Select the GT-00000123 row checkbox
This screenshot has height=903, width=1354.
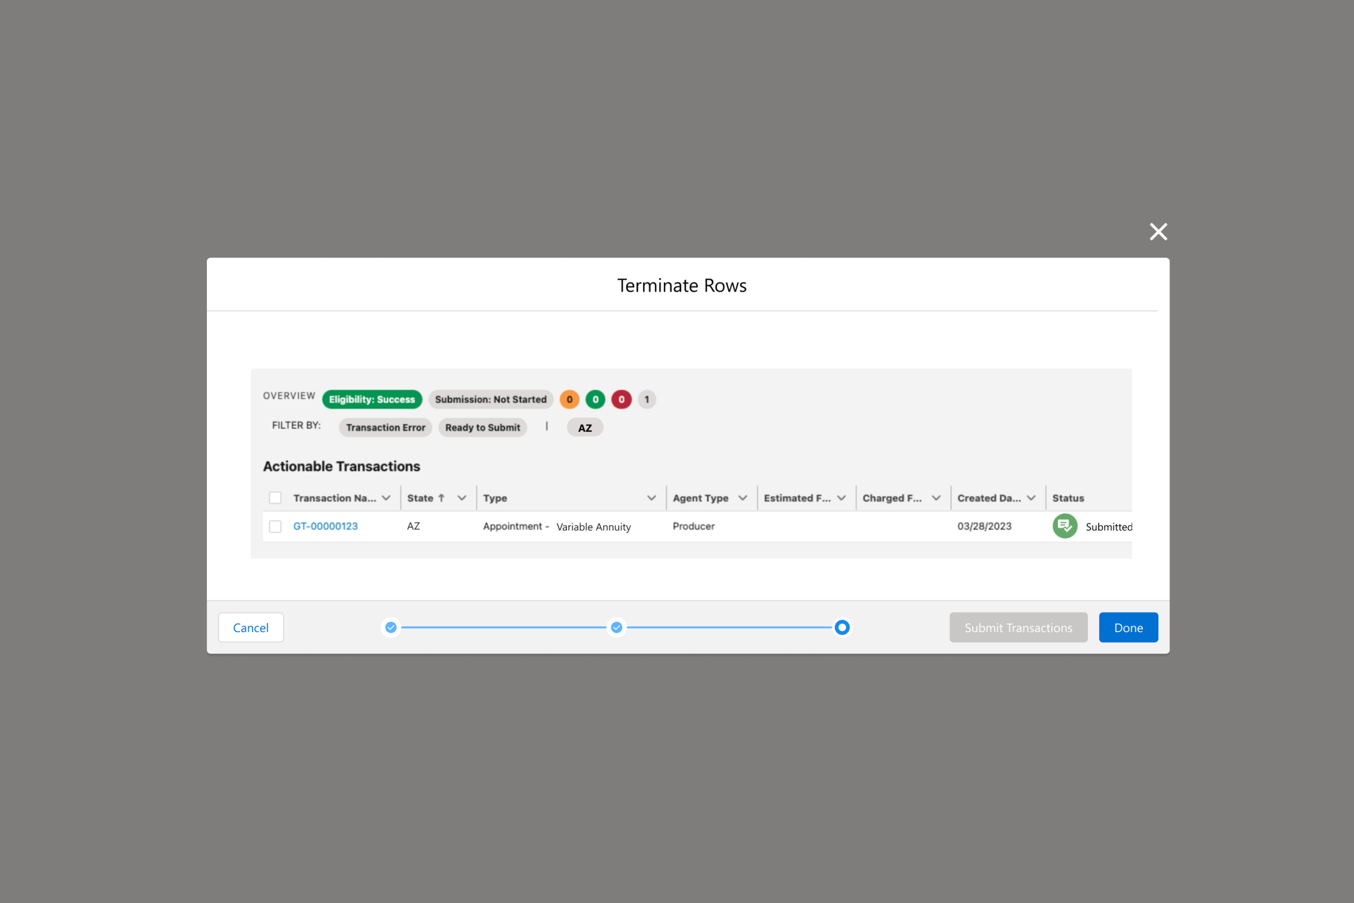275,526
